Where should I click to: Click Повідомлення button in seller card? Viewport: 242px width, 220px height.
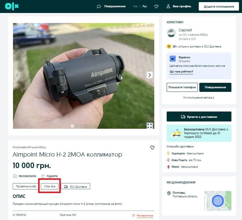(215, 87)
